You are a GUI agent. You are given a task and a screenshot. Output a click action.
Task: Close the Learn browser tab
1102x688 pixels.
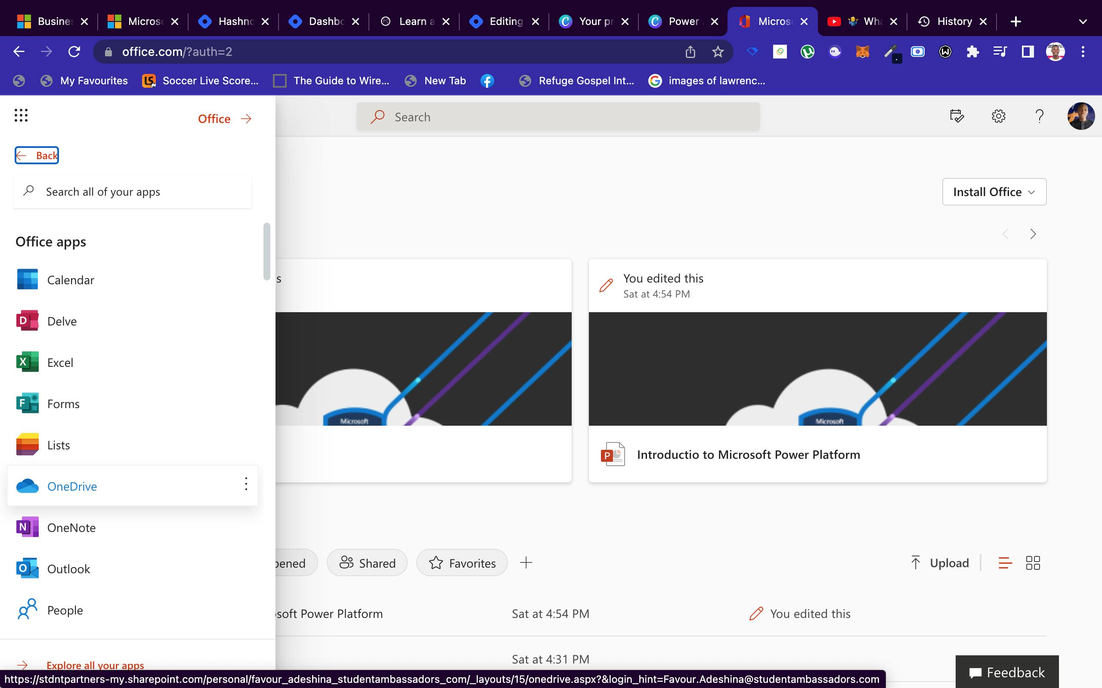click(446, 21)
